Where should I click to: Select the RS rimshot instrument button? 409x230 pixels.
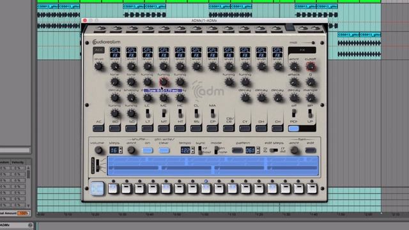coord(196,128)
